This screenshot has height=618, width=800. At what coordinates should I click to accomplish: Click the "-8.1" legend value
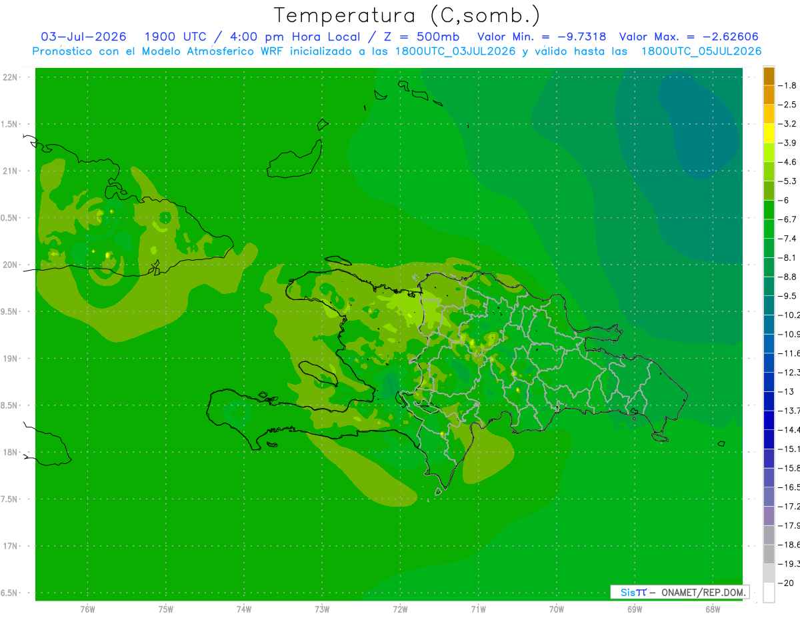[788, 257]
